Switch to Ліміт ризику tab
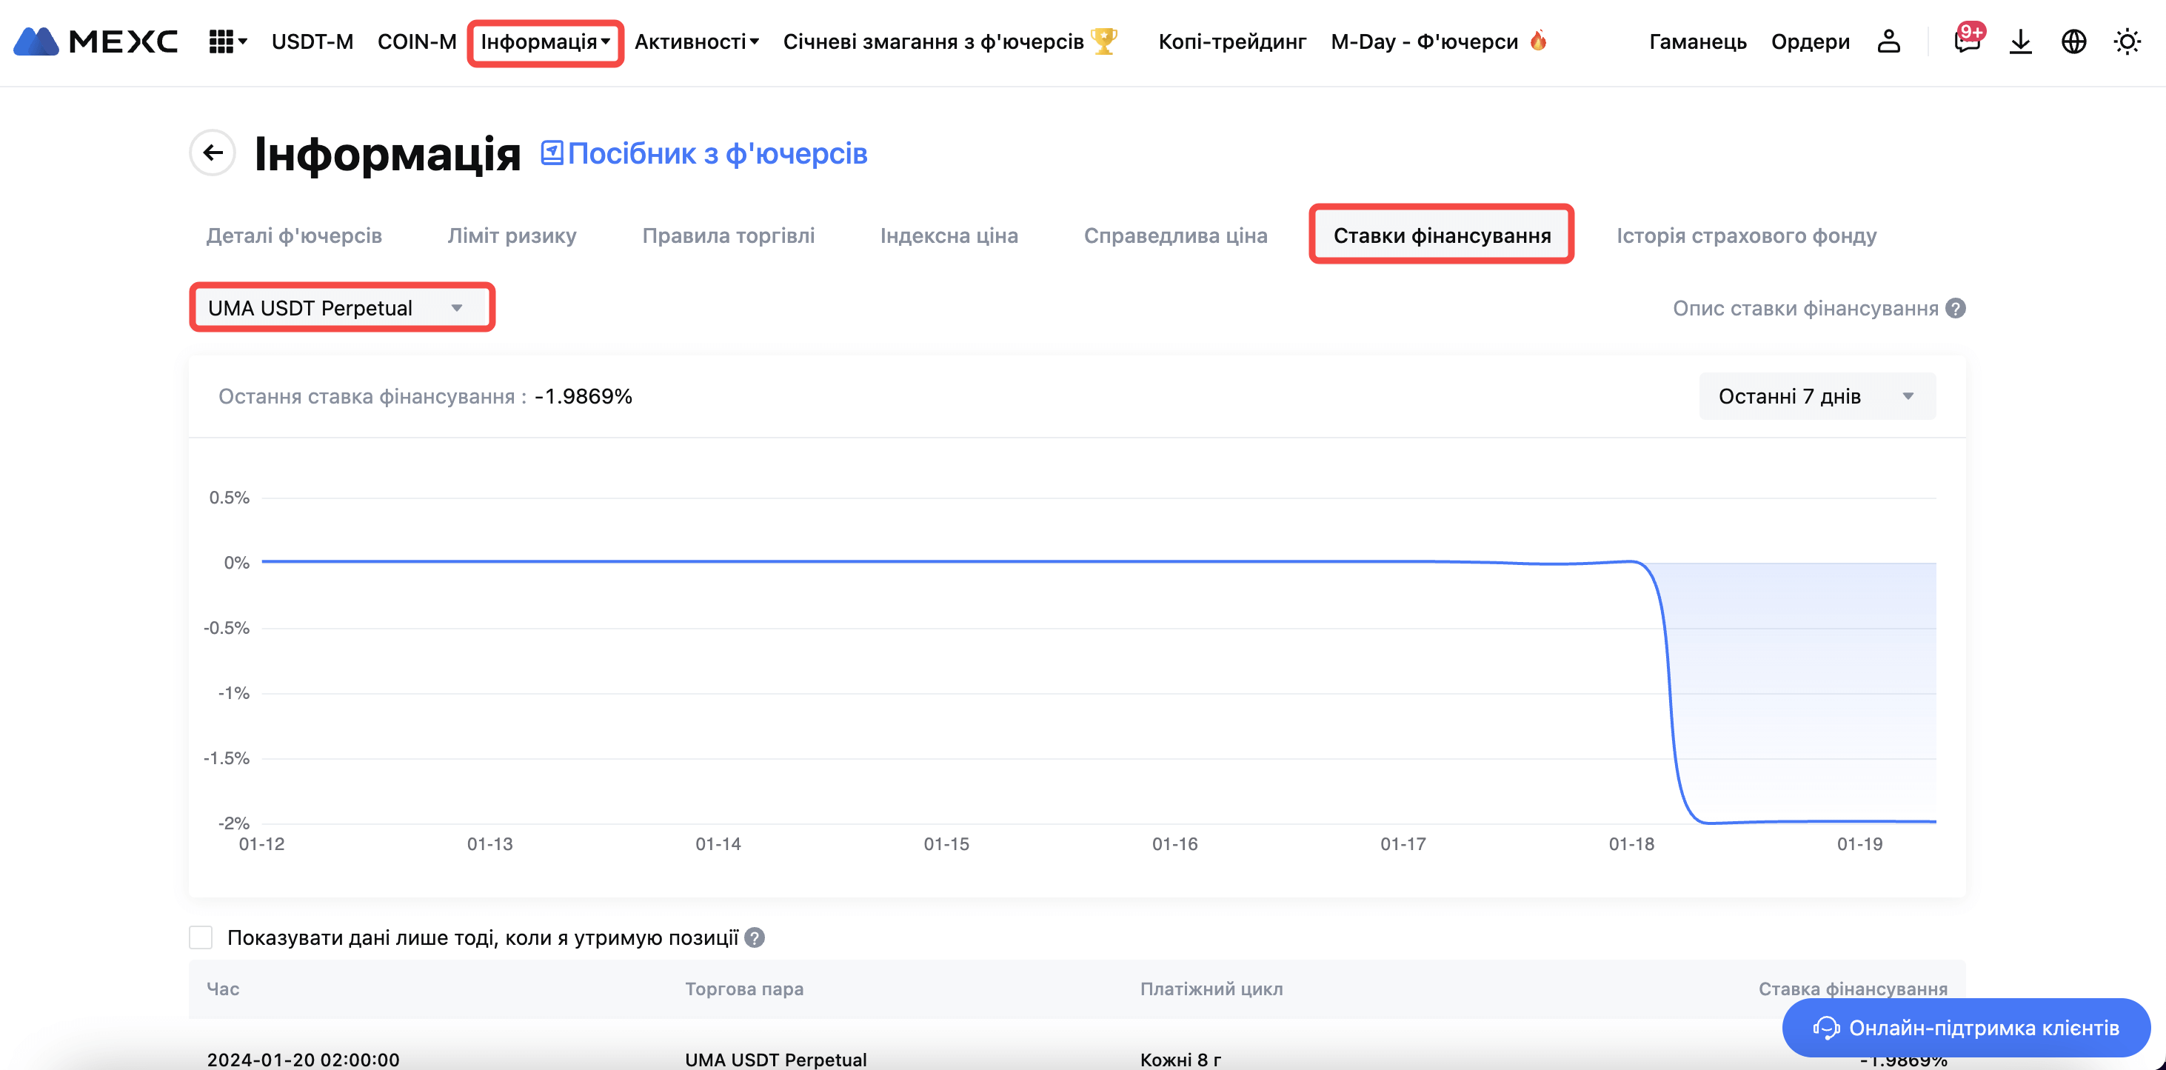Image resolution: width=2166 pixels, height=1070 pixels. 511,235
